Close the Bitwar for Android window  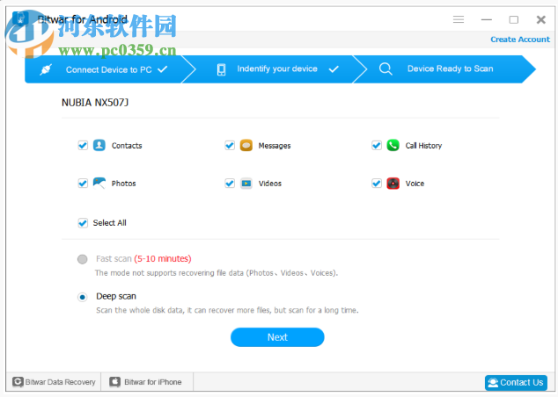(541, 19)
